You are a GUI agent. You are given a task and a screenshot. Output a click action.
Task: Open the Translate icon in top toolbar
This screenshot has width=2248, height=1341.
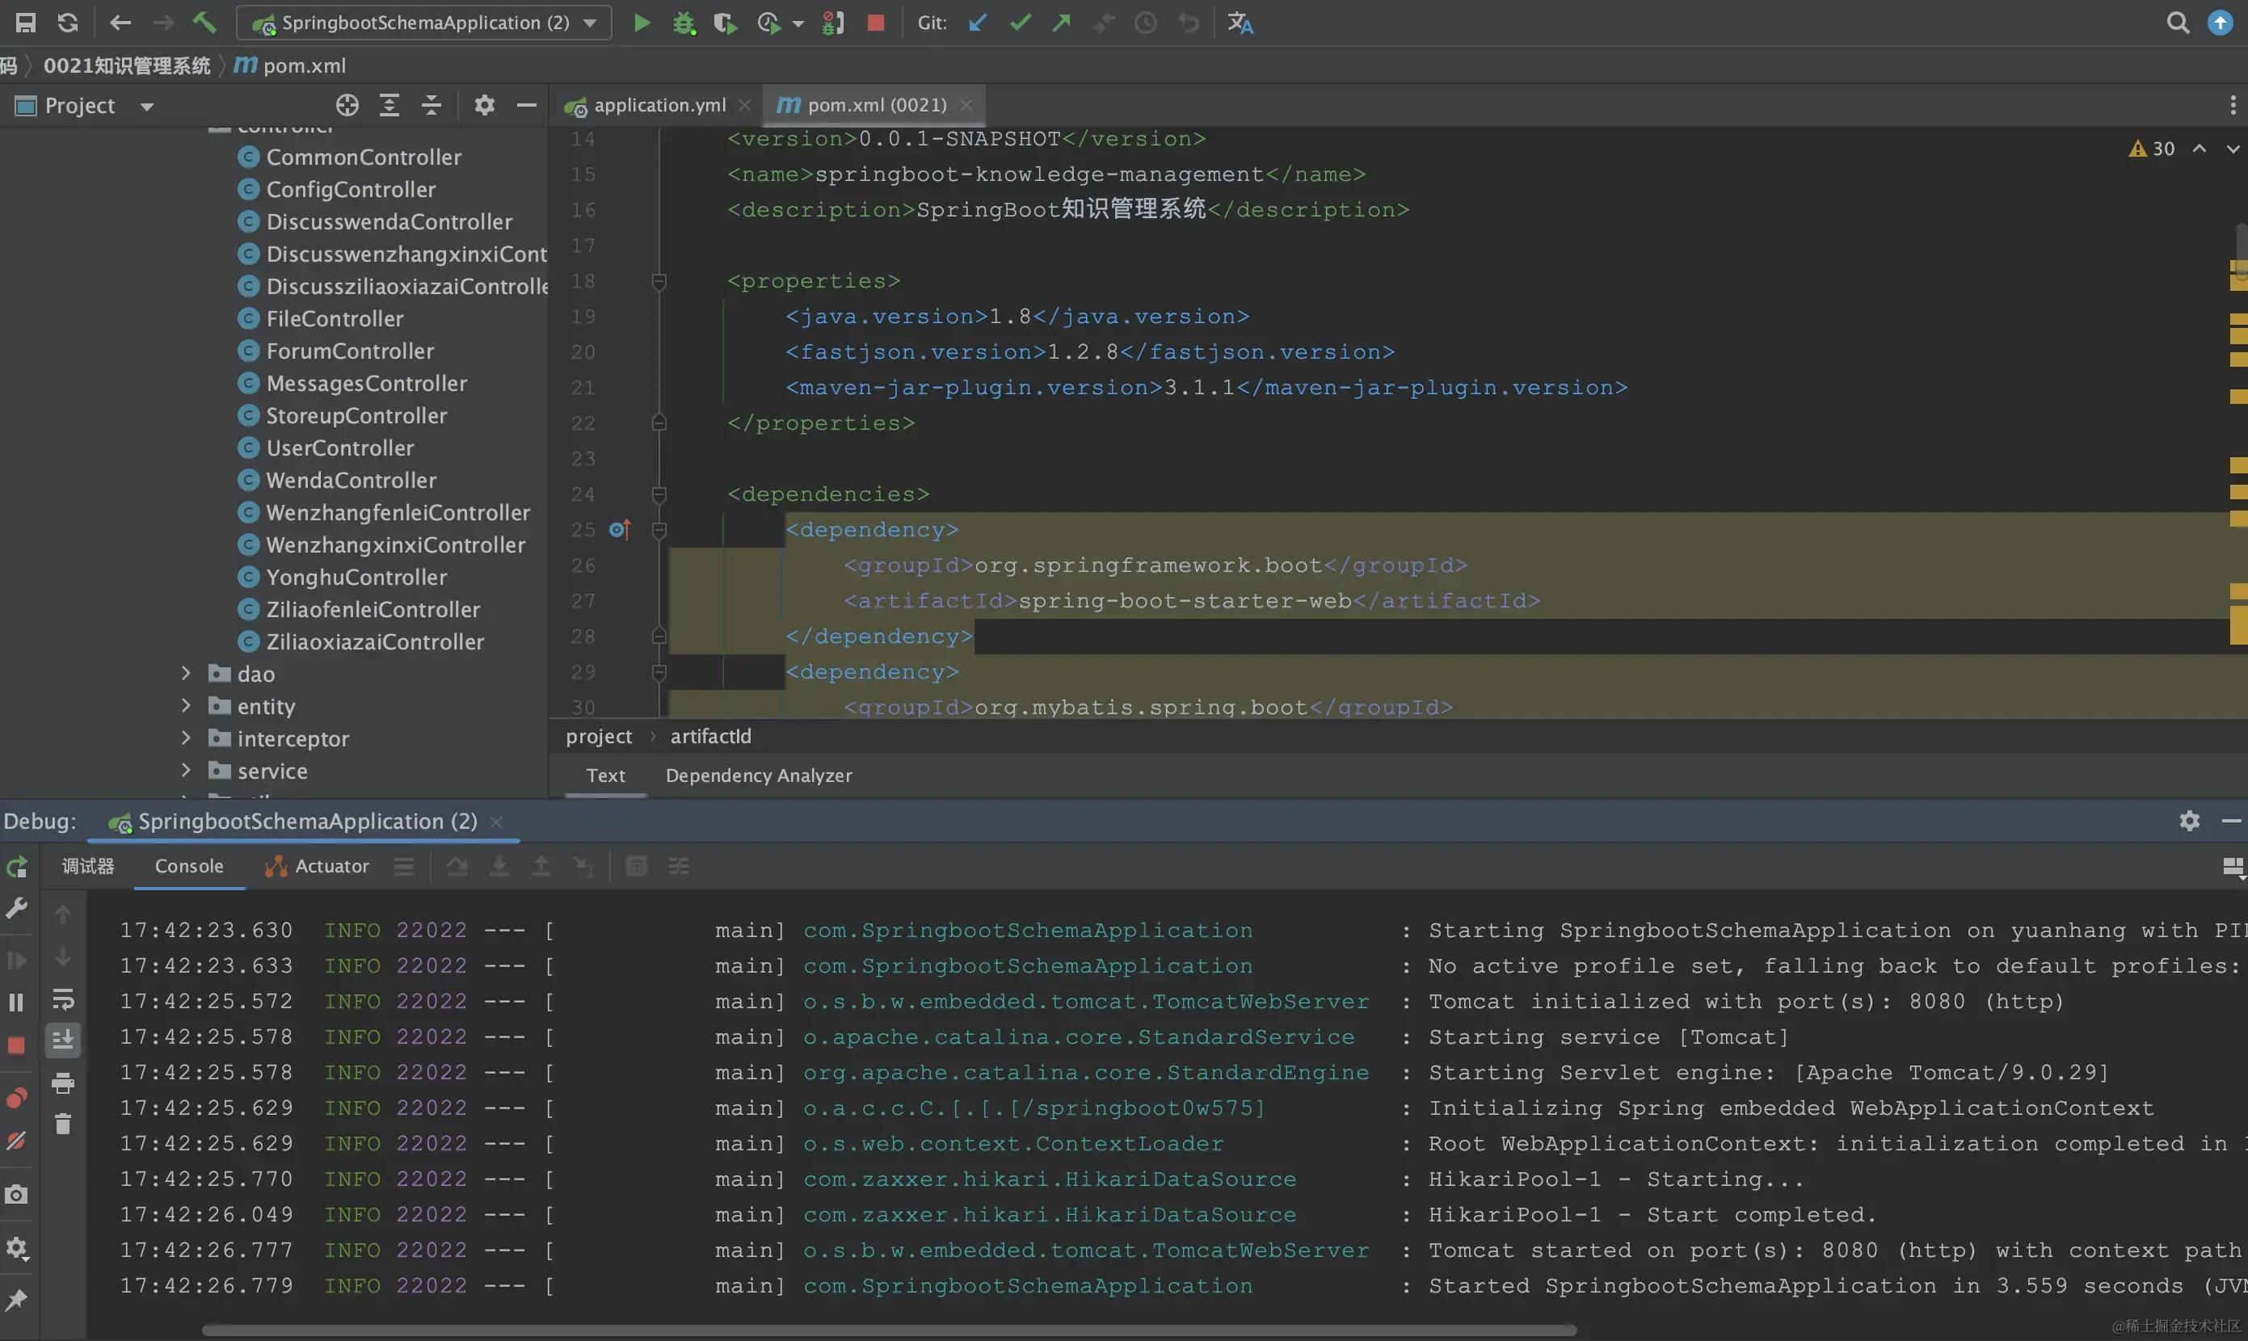(x=1240, y=23)
